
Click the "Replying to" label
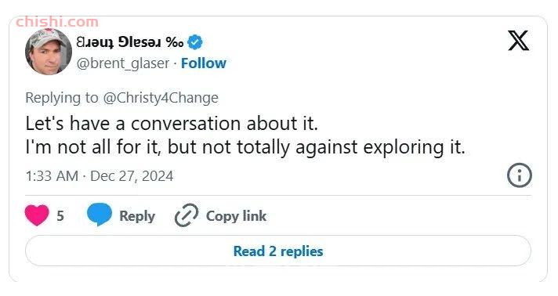point(62,98)
